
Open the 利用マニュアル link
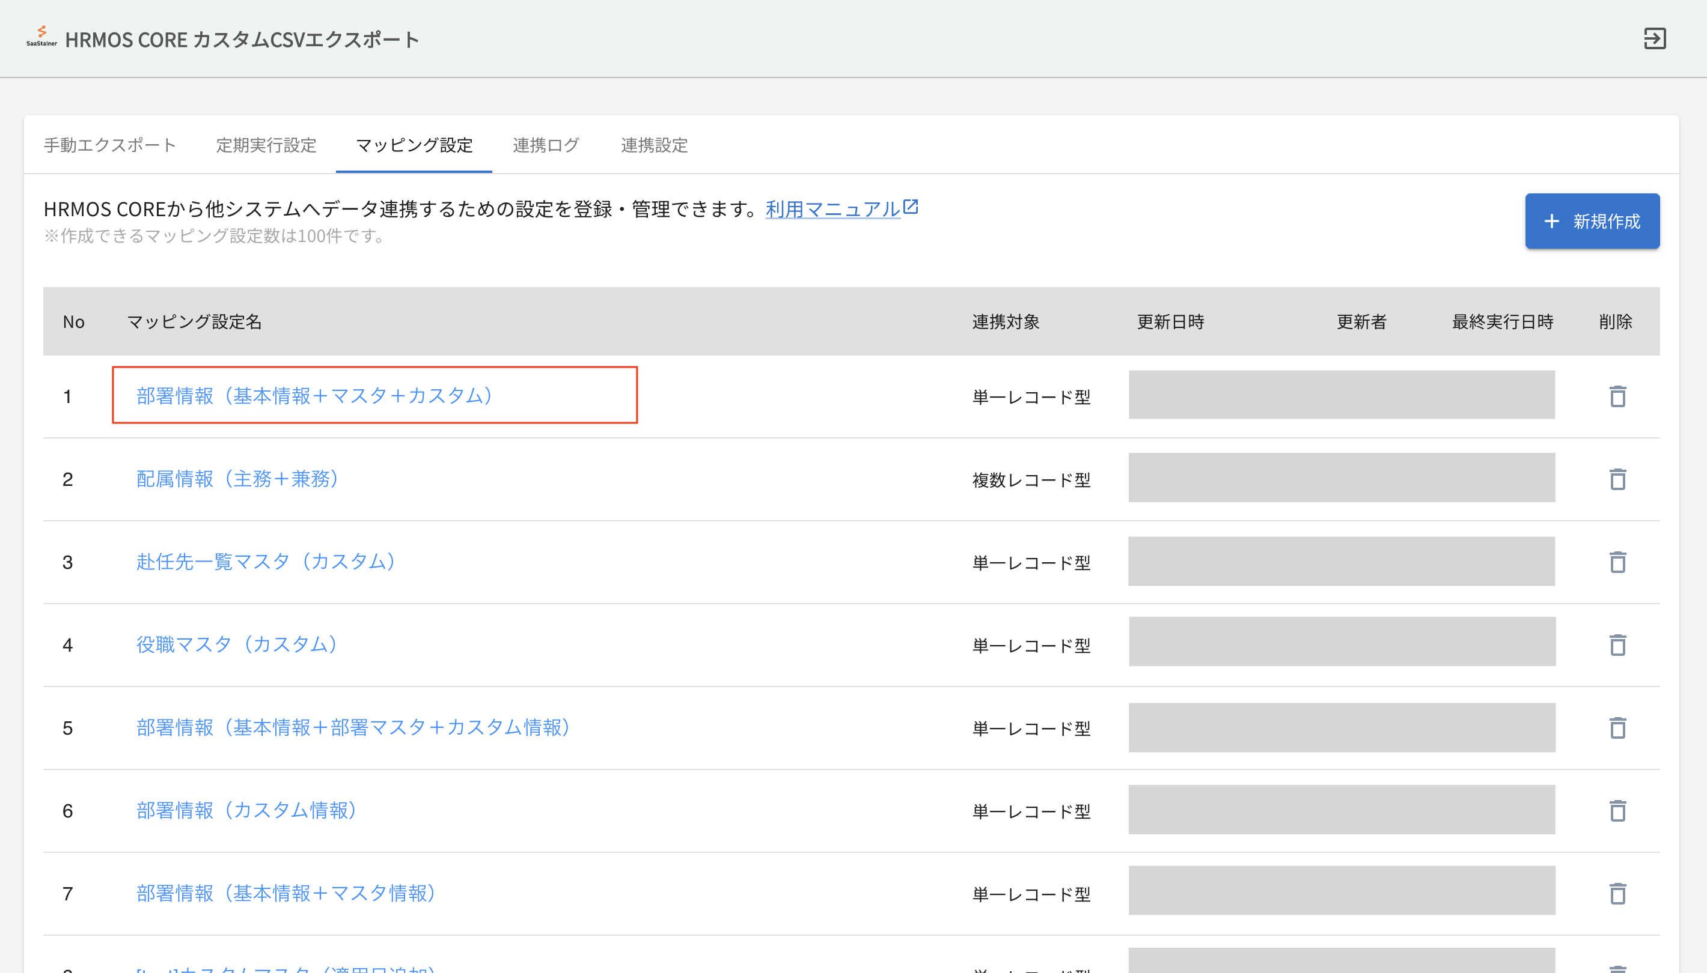832,209
